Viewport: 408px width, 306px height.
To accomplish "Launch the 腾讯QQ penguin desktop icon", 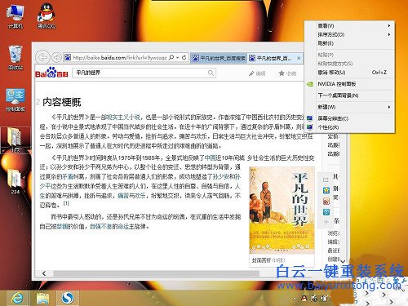I will pos(47,16).
